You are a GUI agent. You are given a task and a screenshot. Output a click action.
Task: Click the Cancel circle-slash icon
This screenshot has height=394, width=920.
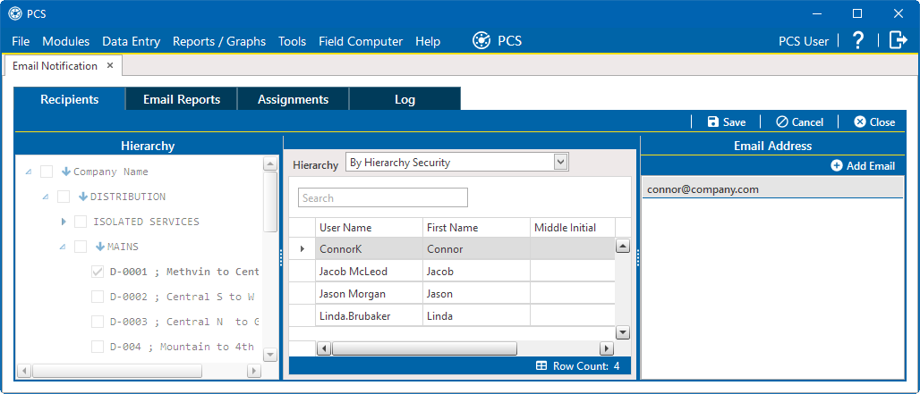781,122
